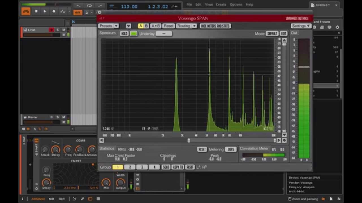Toggle the spectrum HOLD button
362x203 pixels.
click(124, 34)
